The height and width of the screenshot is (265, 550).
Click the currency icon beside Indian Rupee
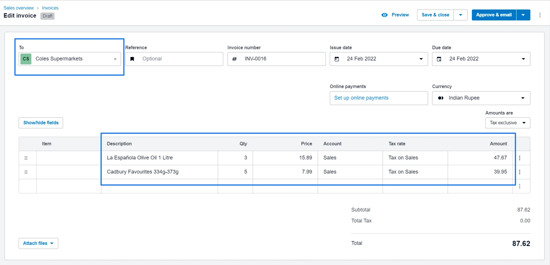pos(441,98)
